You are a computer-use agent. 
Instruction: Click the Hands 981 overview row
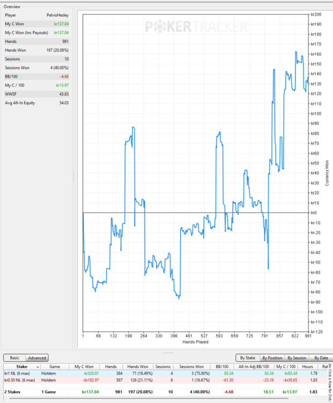click(x=36, y=41)
